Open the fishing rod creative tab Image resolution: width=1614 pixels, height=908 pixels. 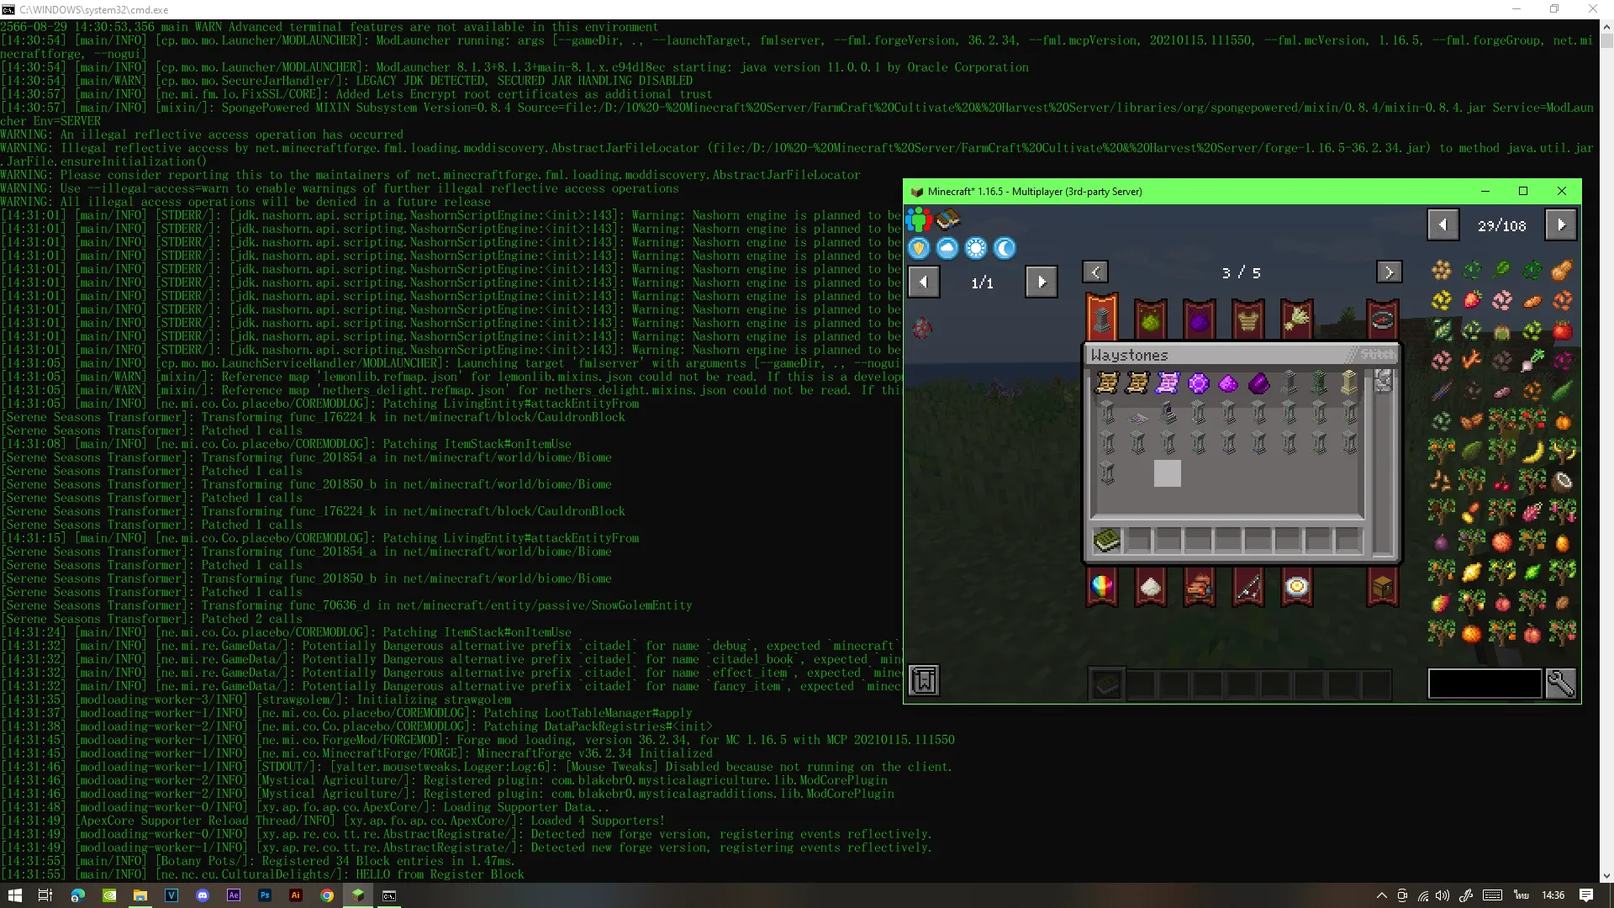1248,587
